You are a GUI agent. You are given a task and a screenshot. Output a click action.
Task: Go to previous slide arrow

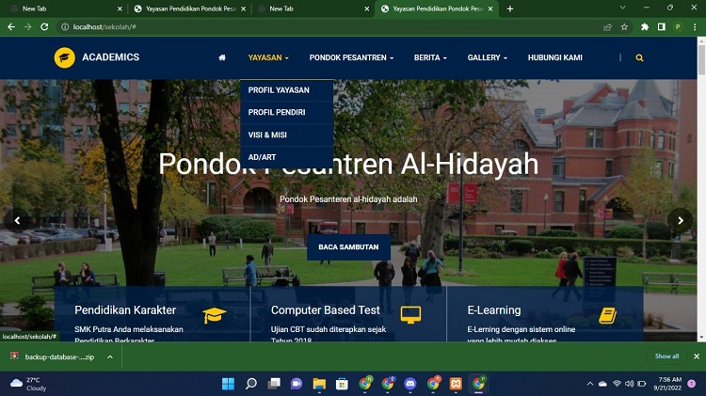coord(17,220)
